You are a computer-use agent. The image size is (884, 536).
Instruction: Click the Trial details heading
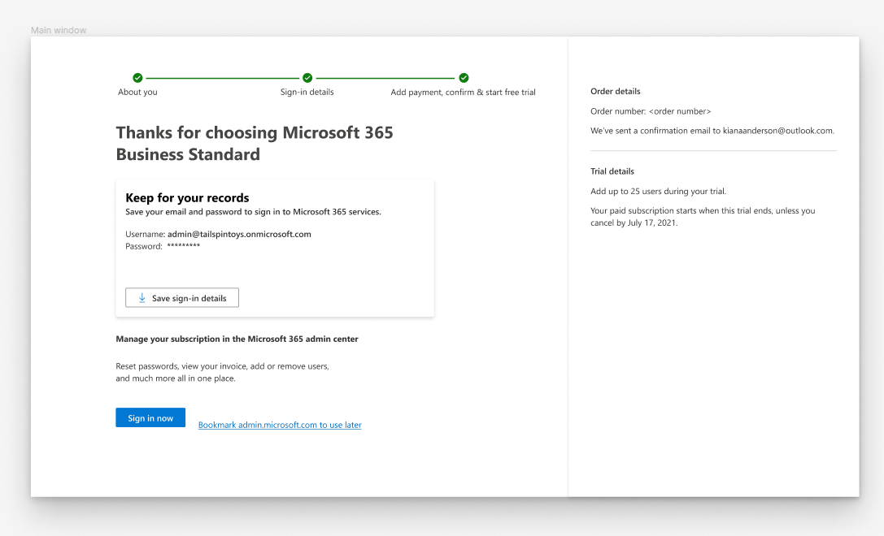click(x=612, y=171)
